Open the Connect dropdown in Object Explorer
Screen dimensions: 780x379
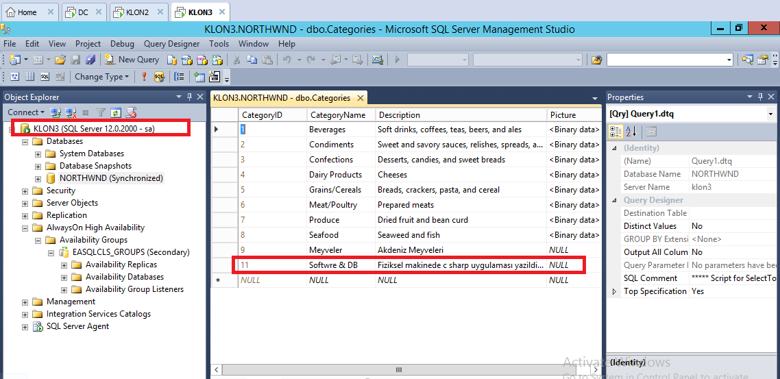coord(26,112)
